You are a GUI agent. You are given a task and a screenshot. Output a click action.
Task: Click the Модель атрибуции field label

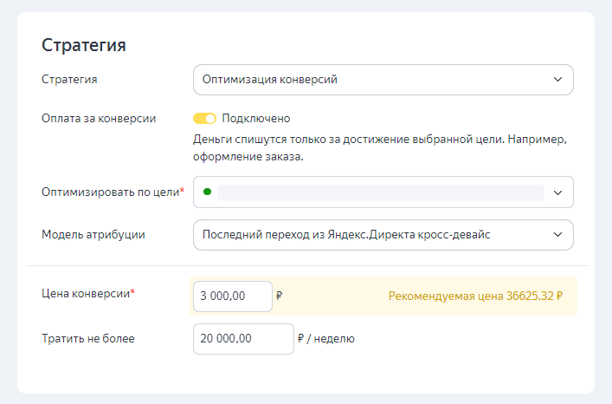93,235
